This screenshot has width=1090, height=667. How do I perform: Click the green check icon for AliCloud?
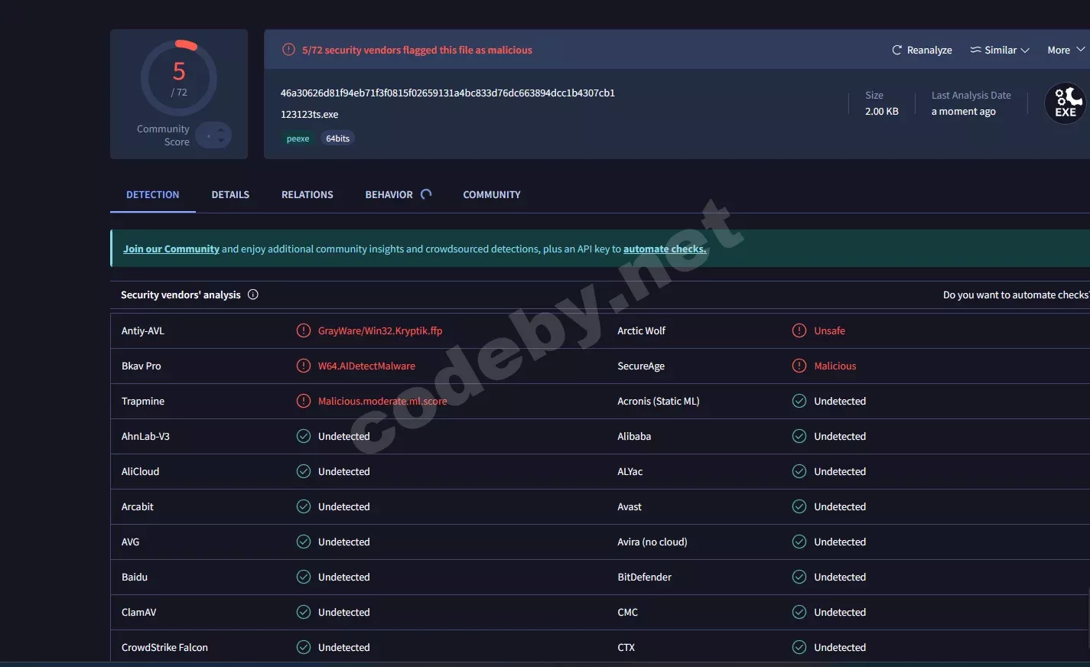tap(304, 471)
